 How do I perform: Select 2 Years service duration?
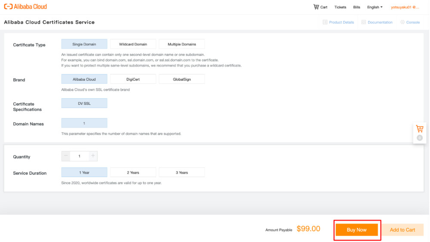133,173
